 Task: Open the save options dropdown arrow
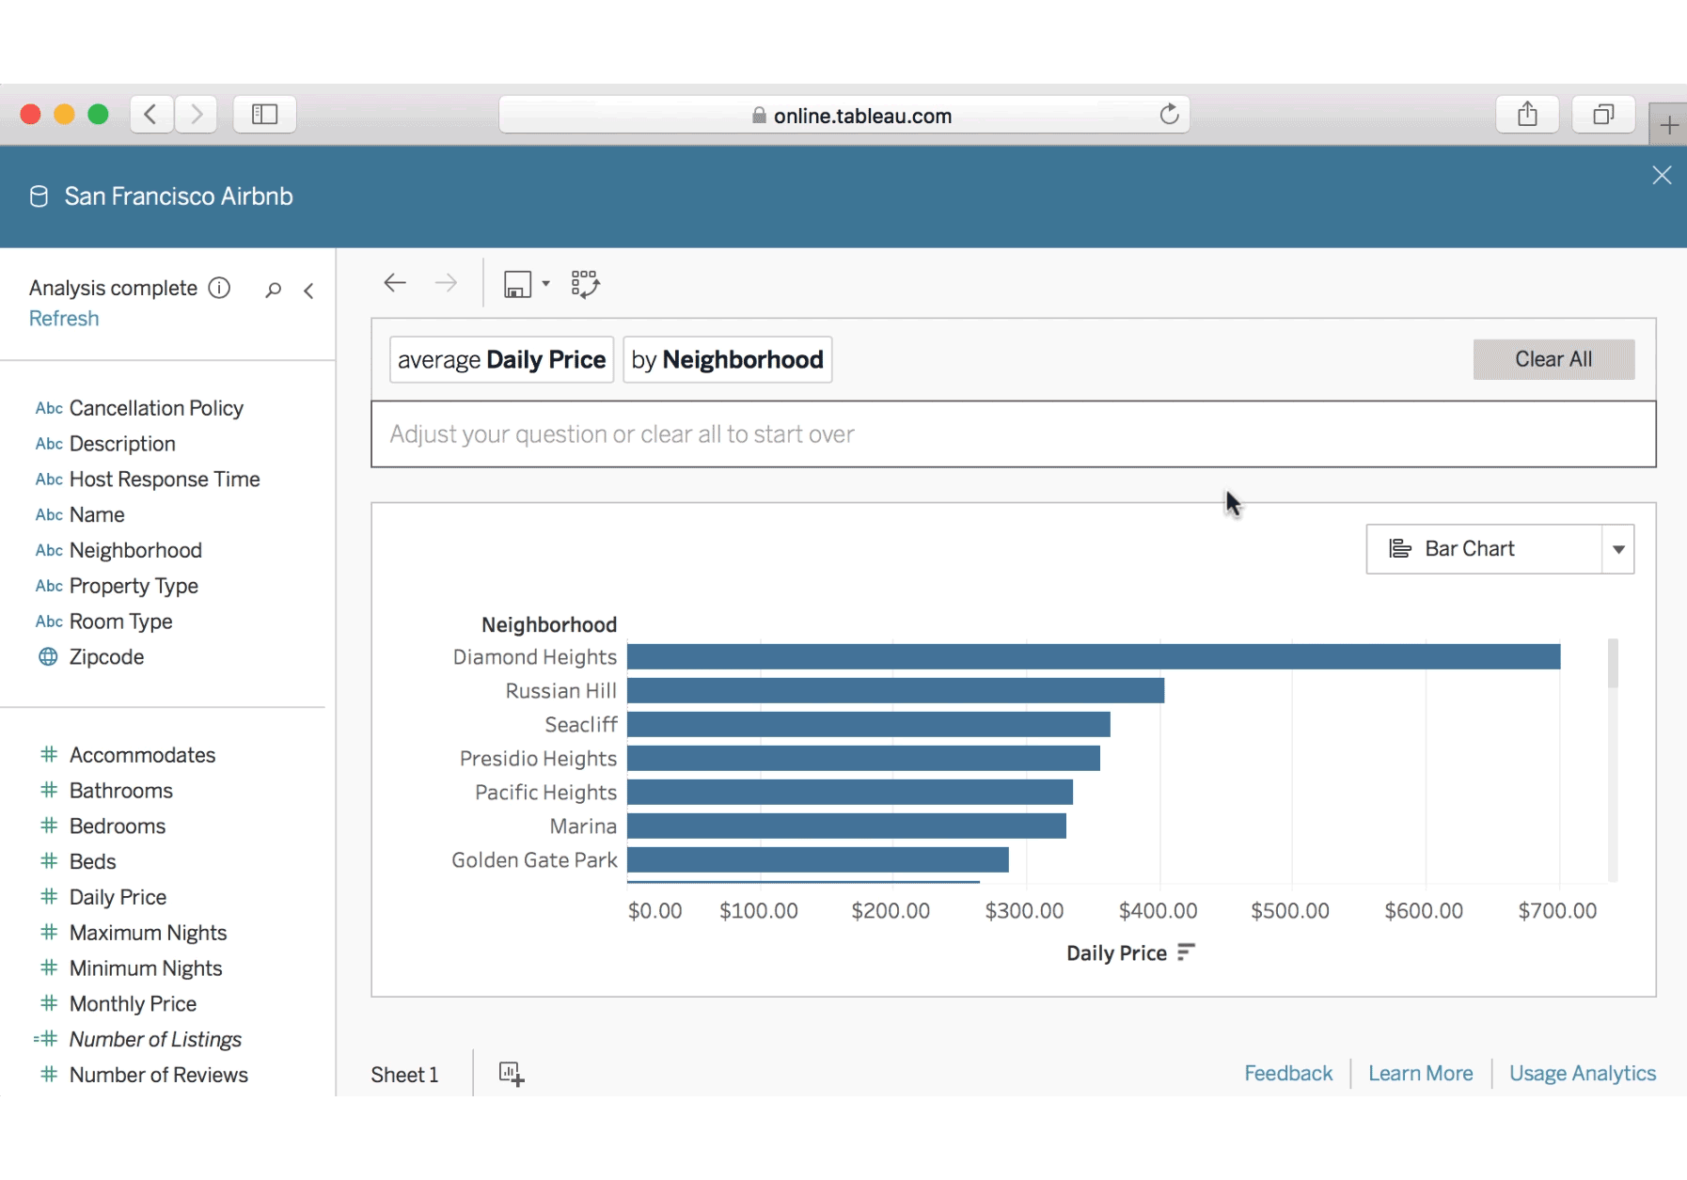coord(545,284)
